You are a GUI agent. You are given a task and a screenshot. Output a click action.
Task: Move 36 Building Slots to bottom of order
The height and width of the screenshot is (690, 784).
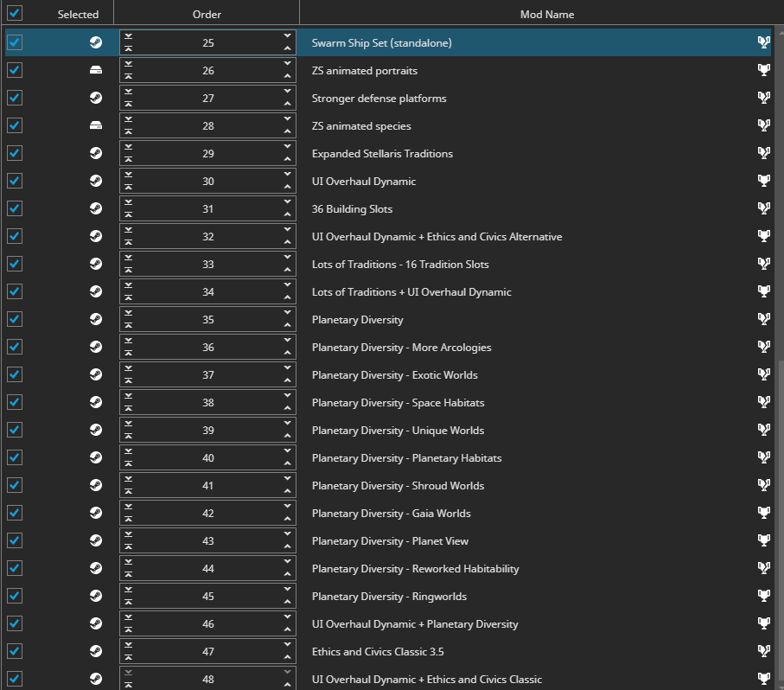(x=129, y=202)
